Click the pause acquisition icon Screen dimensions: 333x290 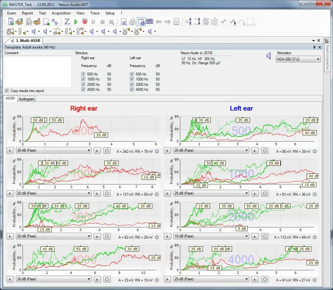click(x=93, y=22)
